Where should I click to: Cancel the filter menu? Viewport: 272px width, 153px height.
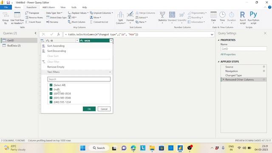[x=104, y=109]
